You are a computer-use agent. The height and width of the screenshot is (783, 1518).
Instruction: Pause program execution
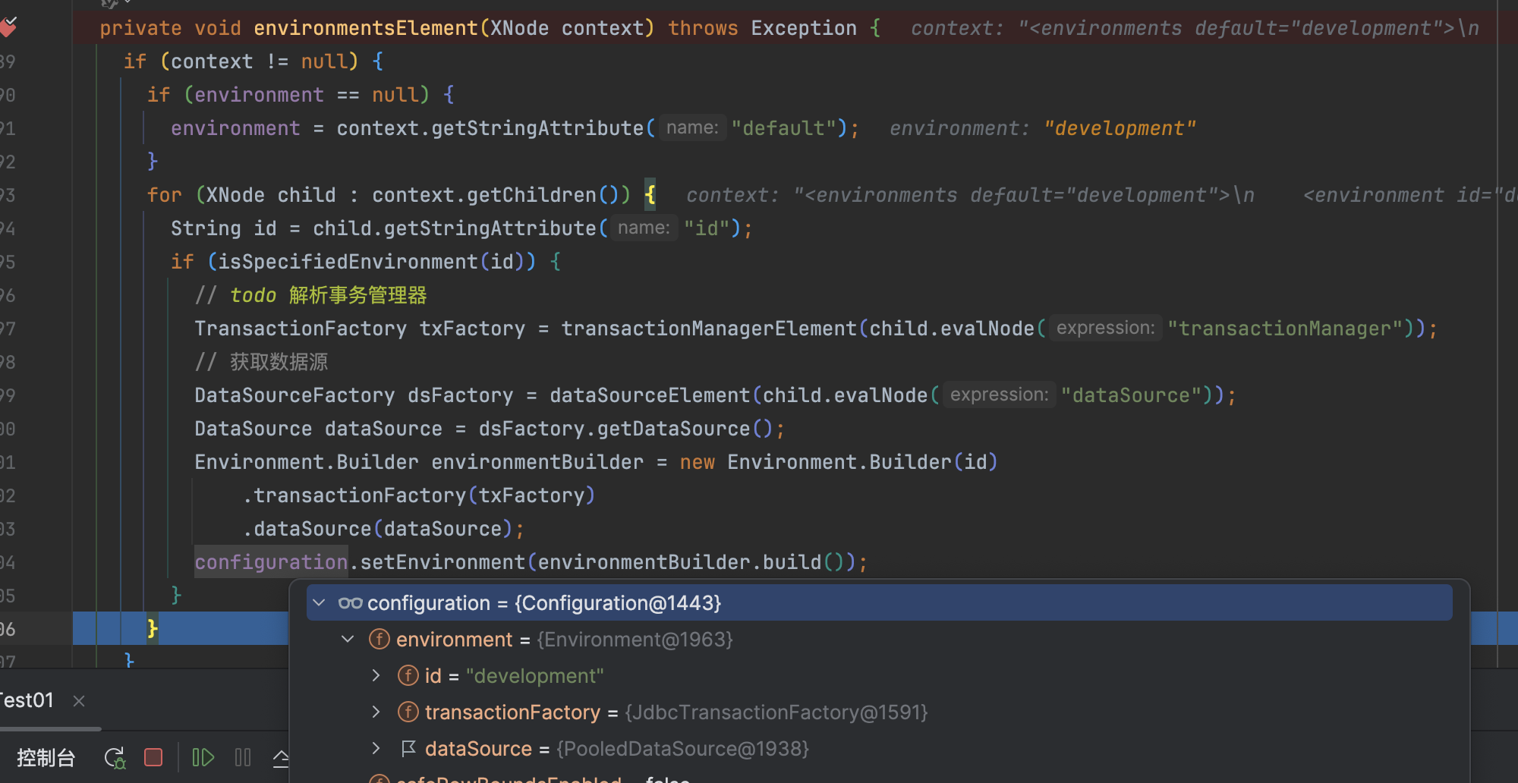[243, 757]
